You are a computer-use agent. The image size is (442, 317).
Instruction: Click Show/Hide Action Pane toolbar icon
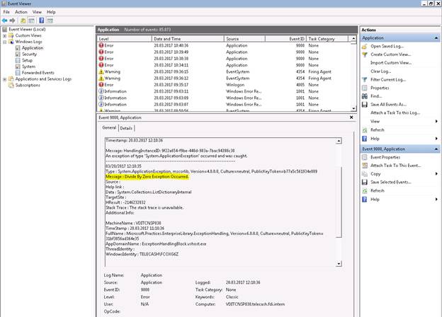pos(50,21)
